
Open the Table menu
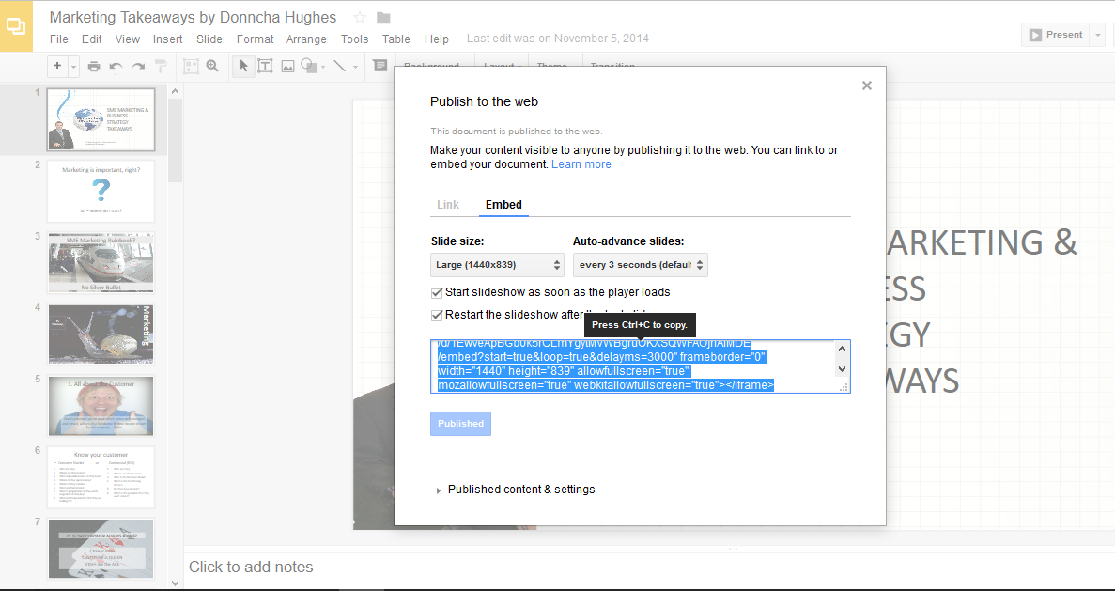coord(396,39)
